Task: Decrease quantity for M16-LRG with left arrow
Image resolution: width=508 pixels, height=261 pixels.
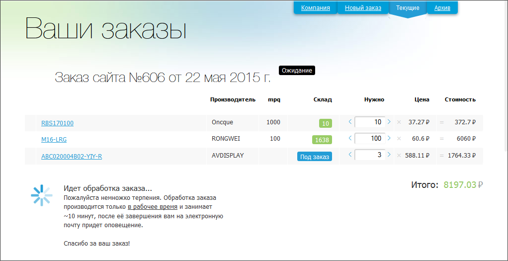Action: coord(350,138)
